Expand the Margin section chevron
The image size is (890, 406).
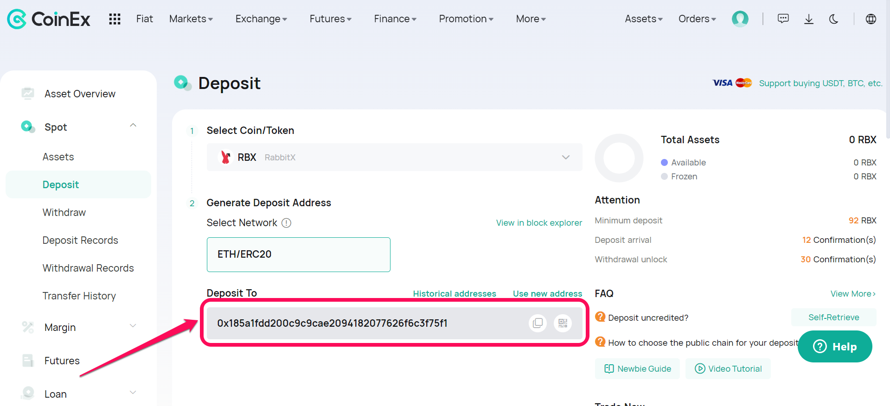[133, 326]
